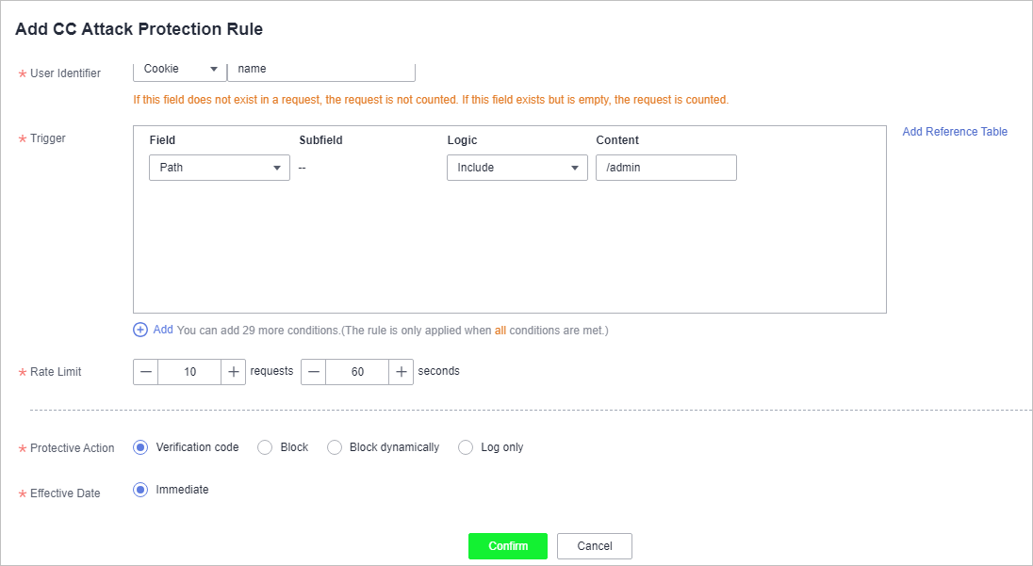The height and width of the screenshot is (566, 1033).
Task: Decrease the seconds value with minus button
Action: (314, 372)
